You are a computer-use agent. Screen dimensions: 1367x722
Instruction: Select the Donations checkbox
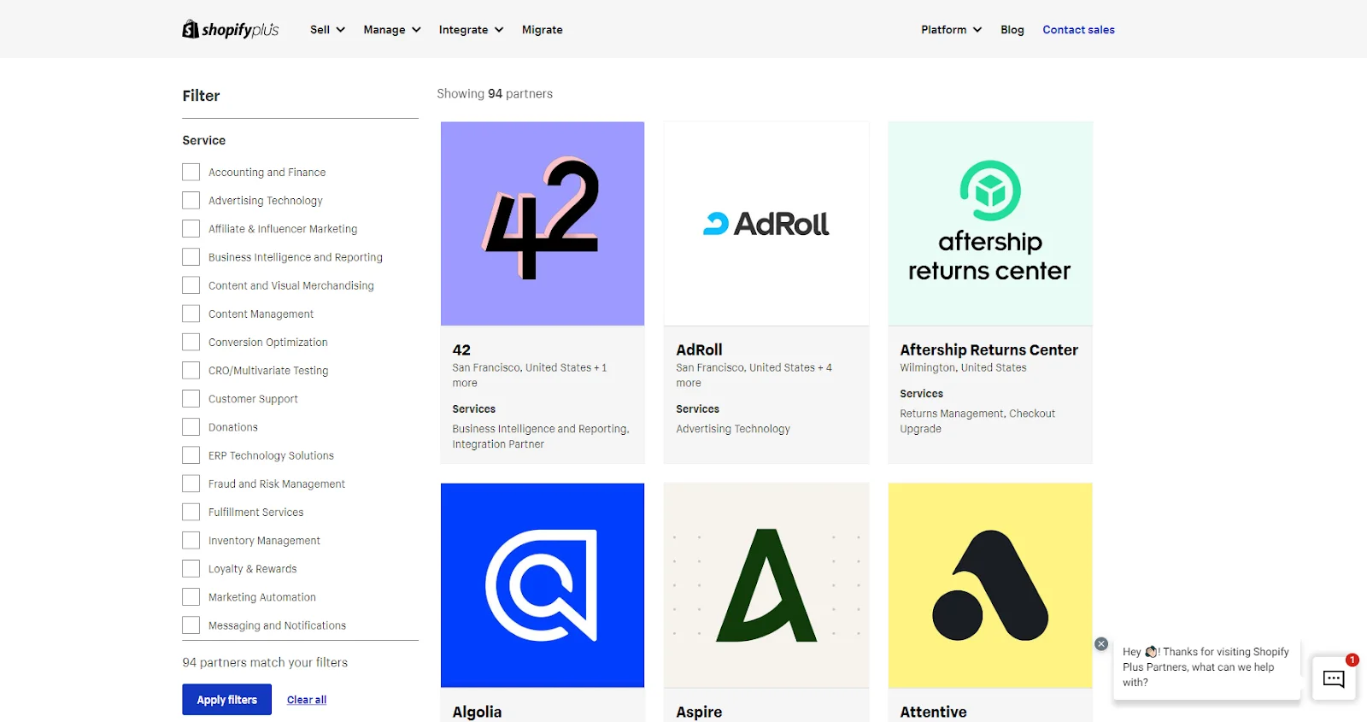click(x=191, y=426)
